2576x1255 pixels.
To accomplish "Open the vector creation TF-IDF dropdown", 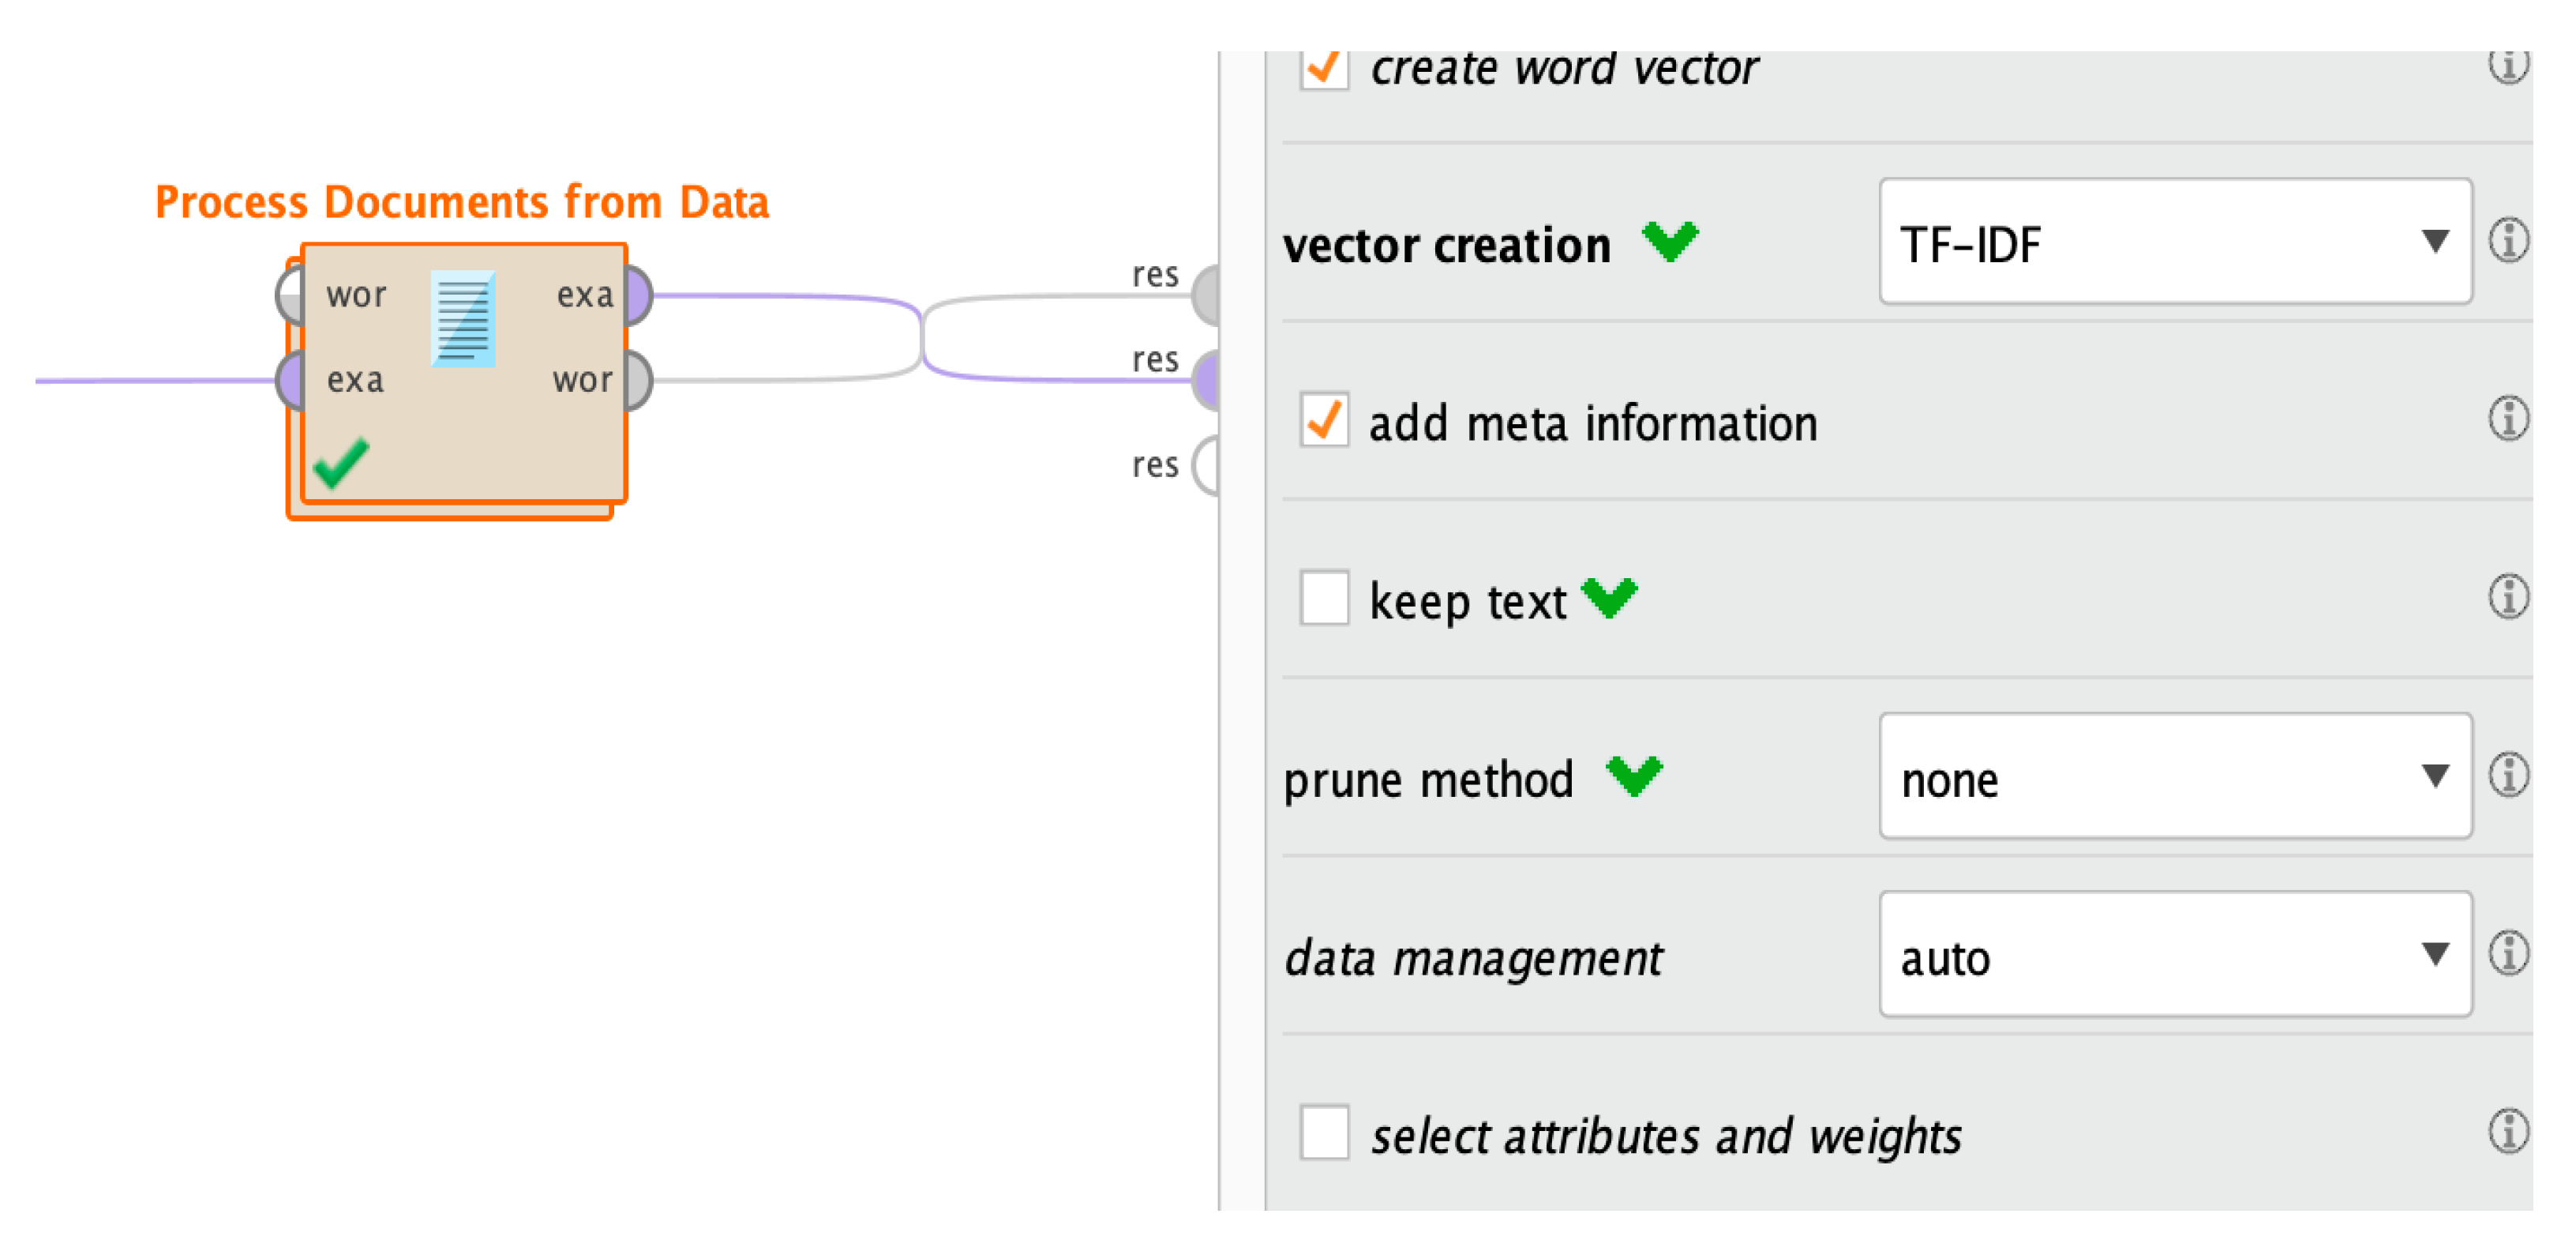I will (2174, 242).
